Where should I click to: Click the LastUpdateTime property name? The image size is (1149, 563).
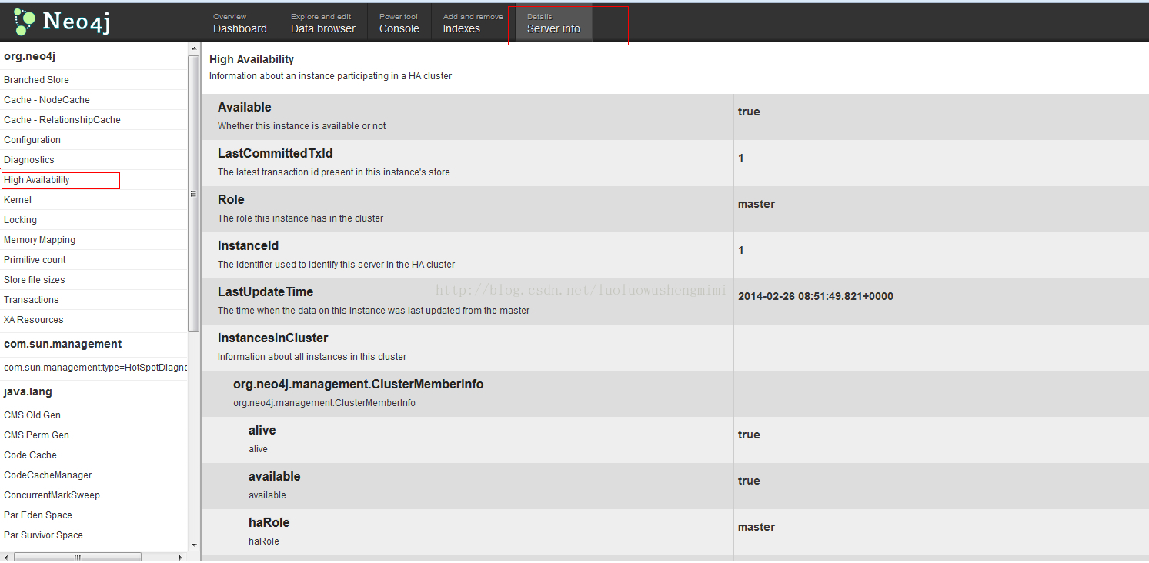(266, 291)
